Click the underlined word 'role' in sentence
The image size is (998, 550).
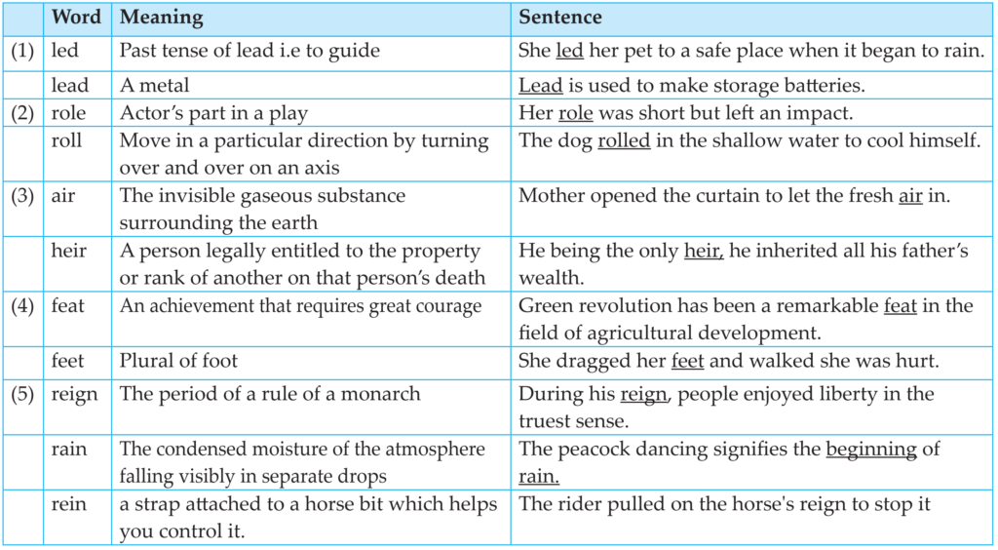tap(575, 113)
